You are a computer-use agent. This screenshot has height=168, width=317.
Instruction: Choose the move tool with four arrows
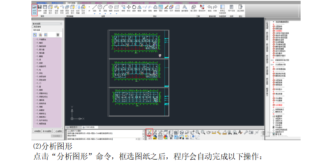tap(129, 8)
